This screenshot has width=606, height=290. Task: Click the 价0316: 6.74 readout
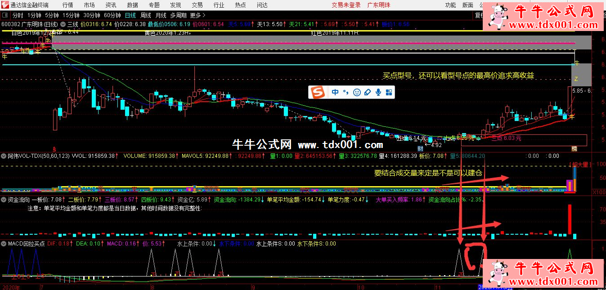96,24
